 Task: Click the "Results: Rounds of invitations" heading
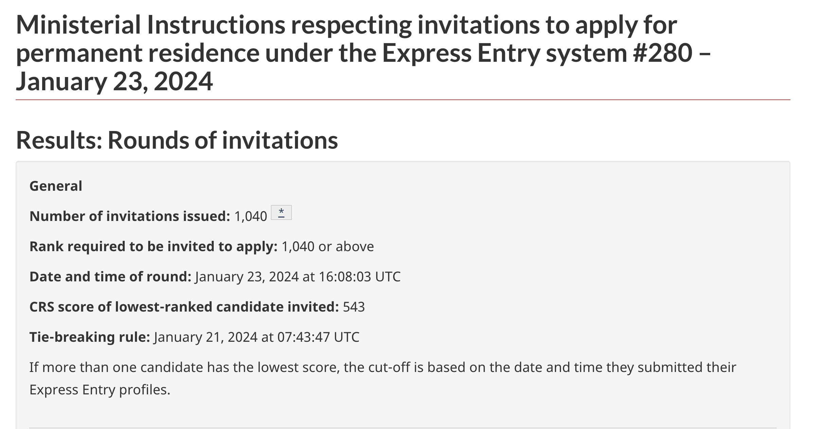tap(177, 141)
